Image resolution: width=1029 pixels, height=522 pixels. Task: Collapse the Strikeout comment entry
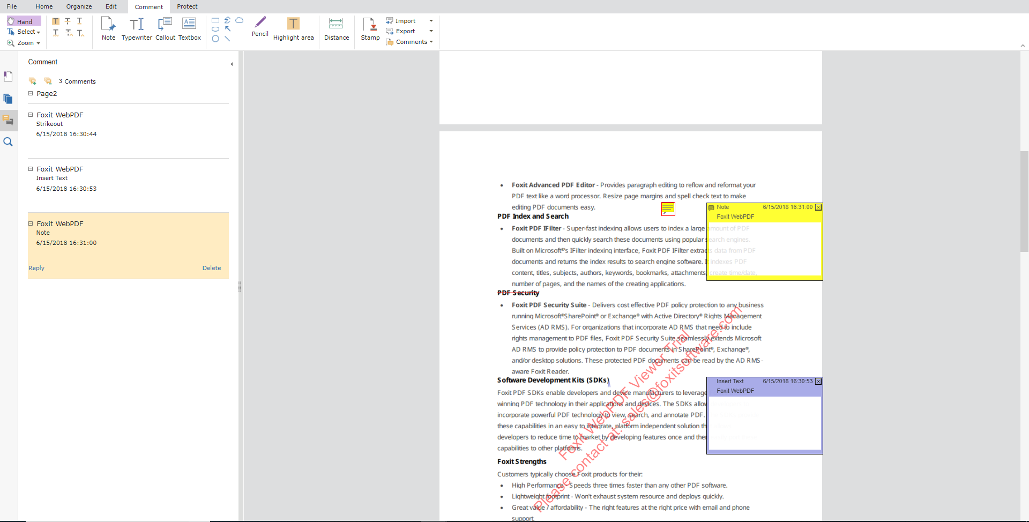[x=31, y=115]
